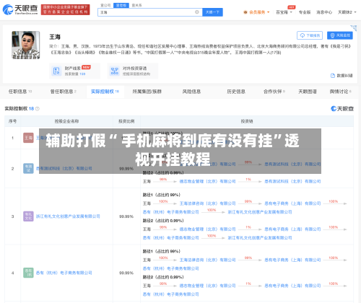This screenshot has height=303, width=361.
Task: Click the 风险监控 button
Action: [x=340, y=35]
